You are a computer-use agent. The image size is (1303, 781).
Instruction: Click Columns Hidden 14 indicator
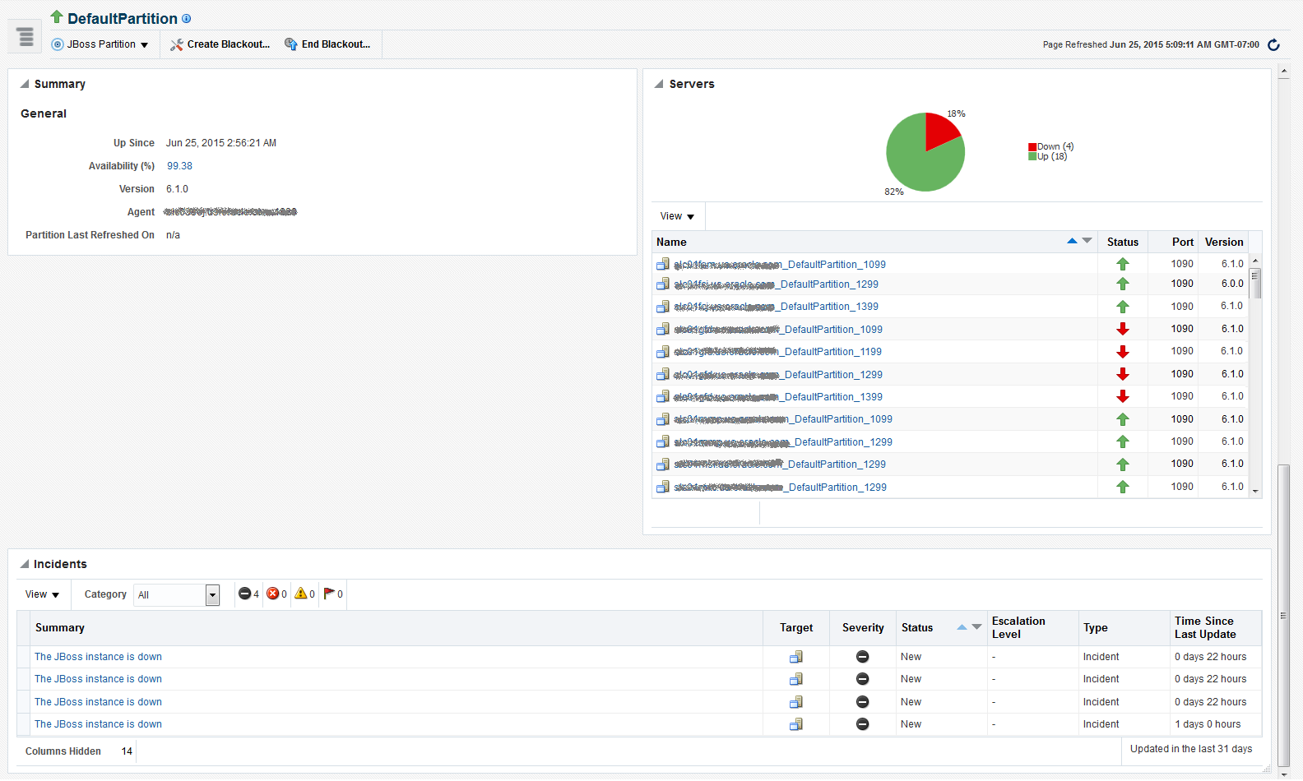coord(78,751)
